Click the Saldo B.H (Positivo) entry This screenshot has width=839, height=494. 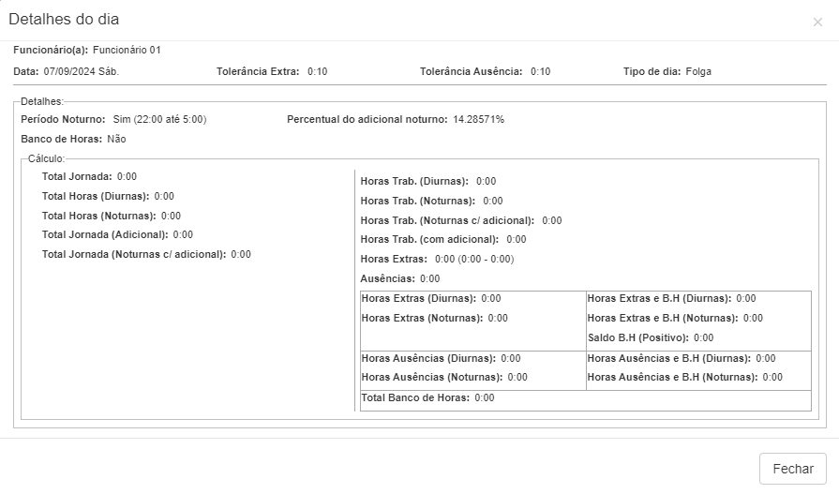[x=650, y=337]
